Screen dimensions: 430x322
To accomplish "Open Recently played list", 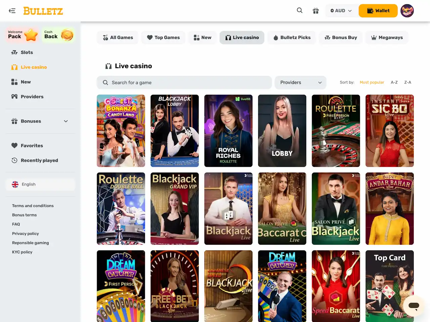I will 39,160.
